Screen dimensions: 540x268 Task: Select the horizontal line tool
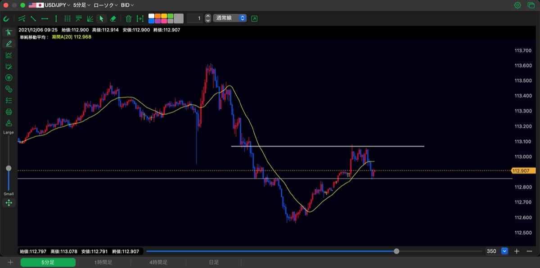tap(45, 18)
